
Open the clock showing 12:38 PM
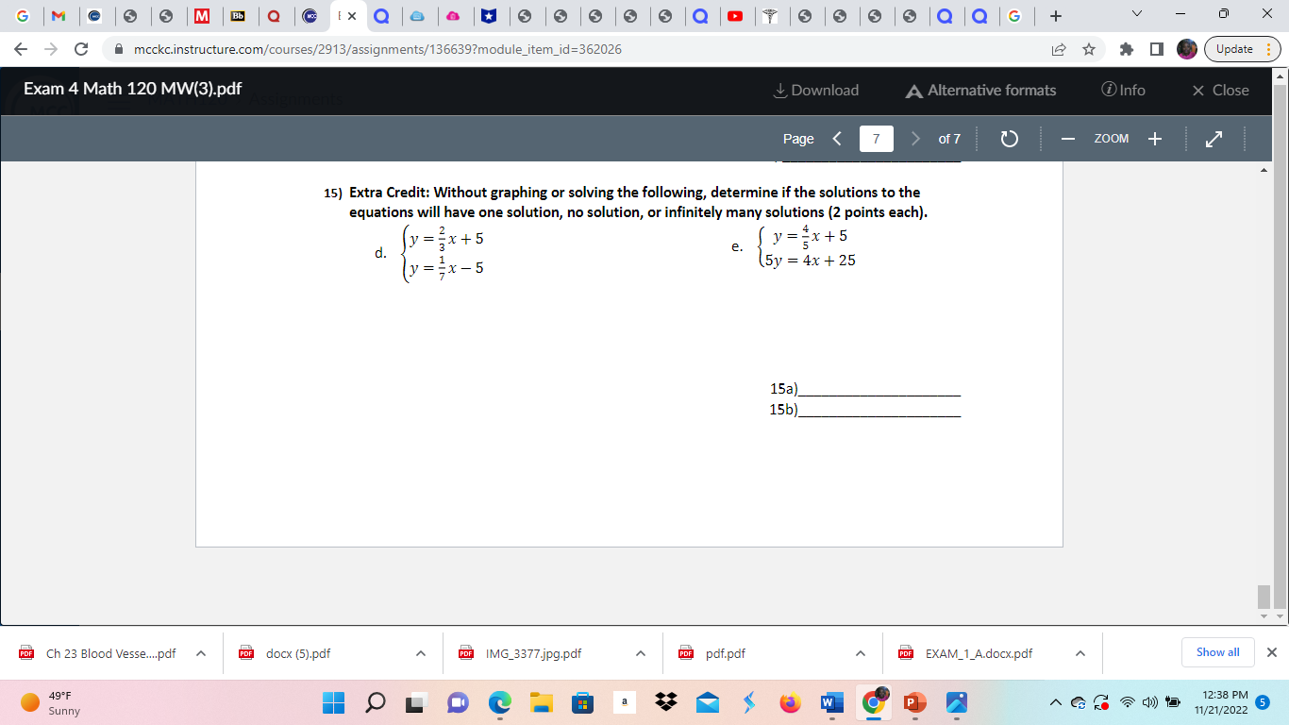[1220, 702]
